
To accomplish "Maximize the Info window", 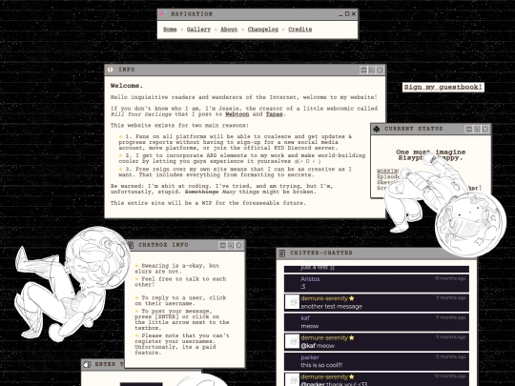I will (372, 70).
